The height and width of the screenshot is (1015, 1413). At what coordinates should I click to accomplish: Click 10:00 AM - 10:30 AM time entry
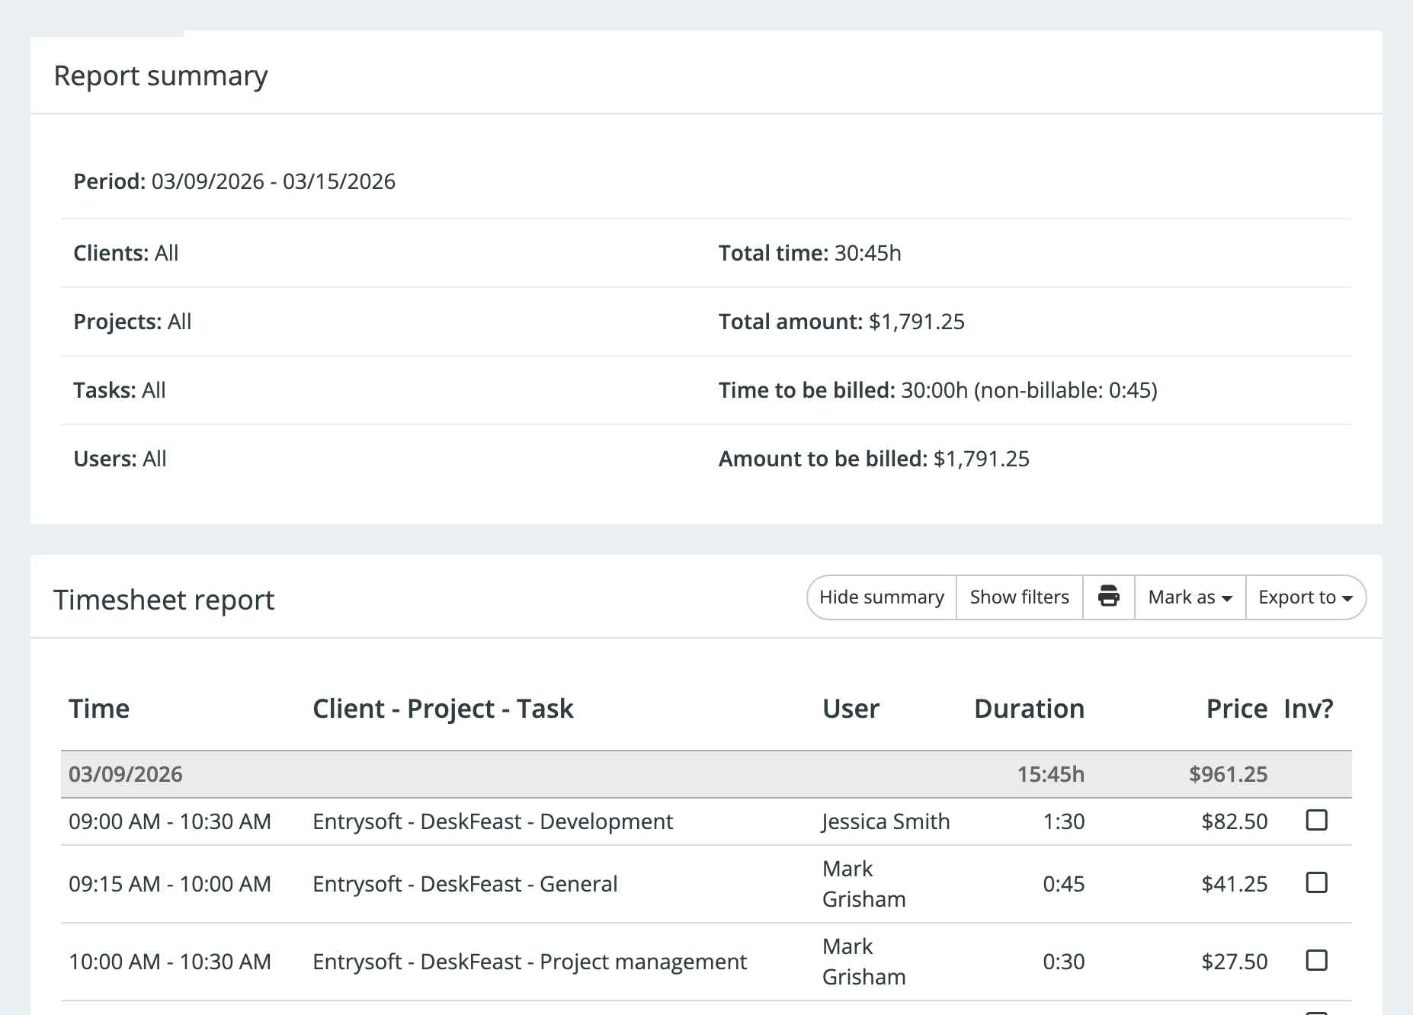170,962
